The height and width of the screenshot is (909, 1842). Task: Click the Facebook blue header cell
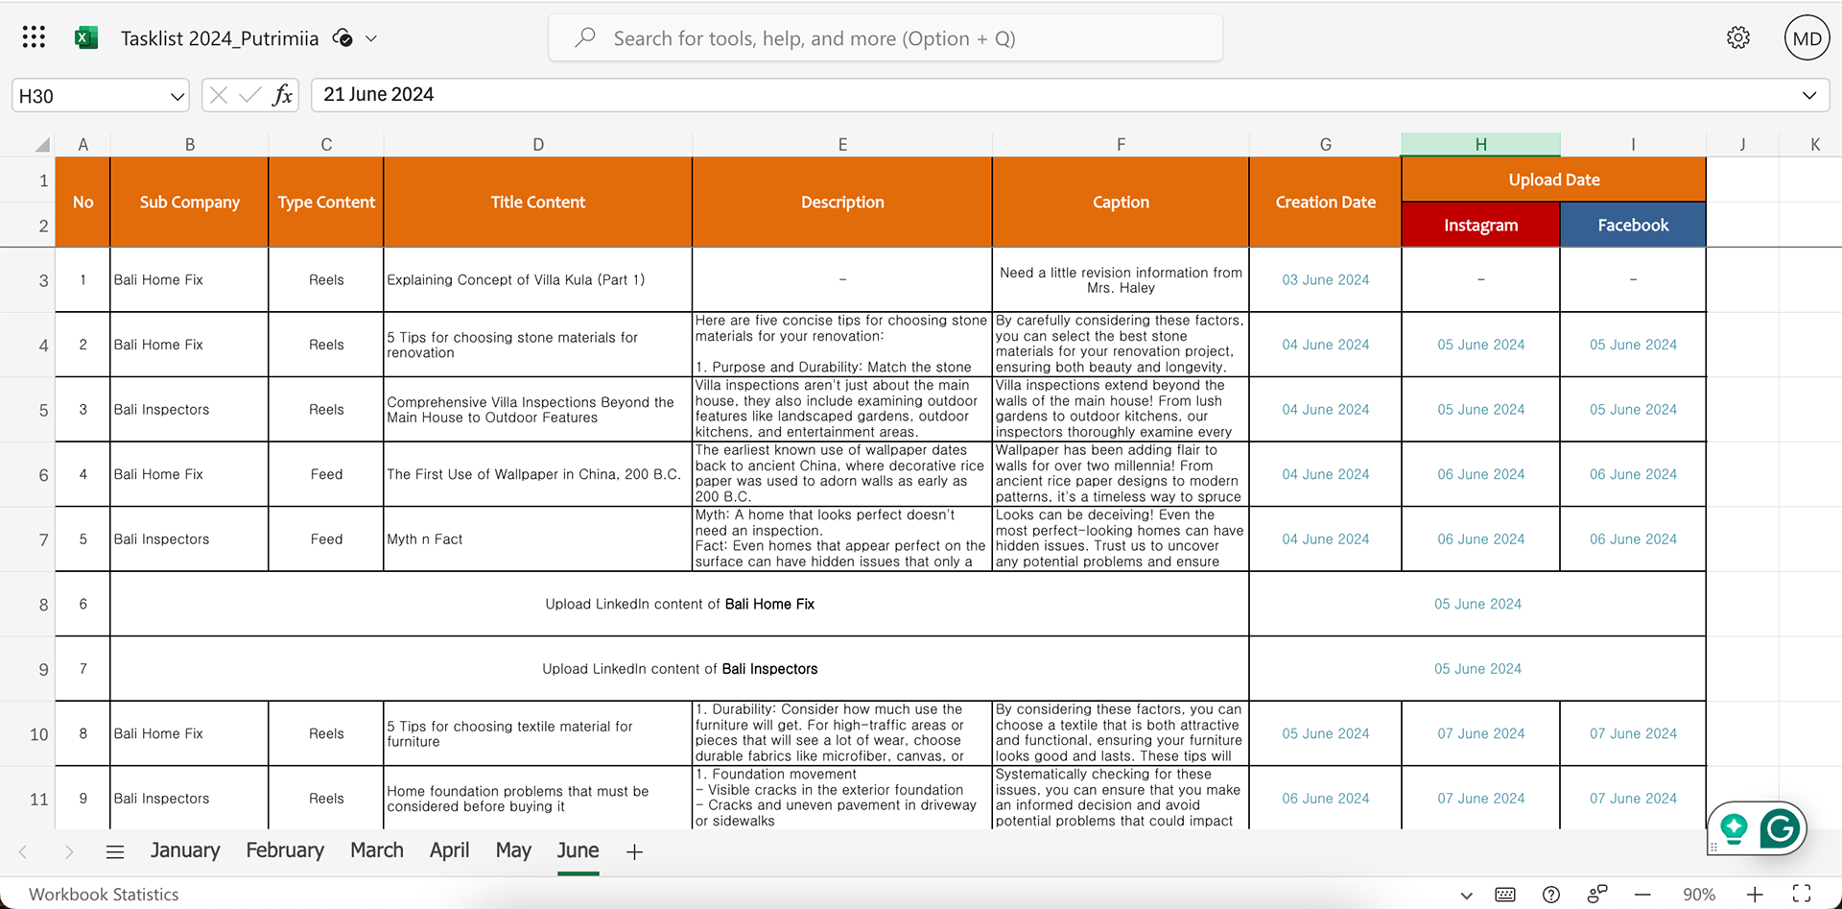pos(1633,225)
